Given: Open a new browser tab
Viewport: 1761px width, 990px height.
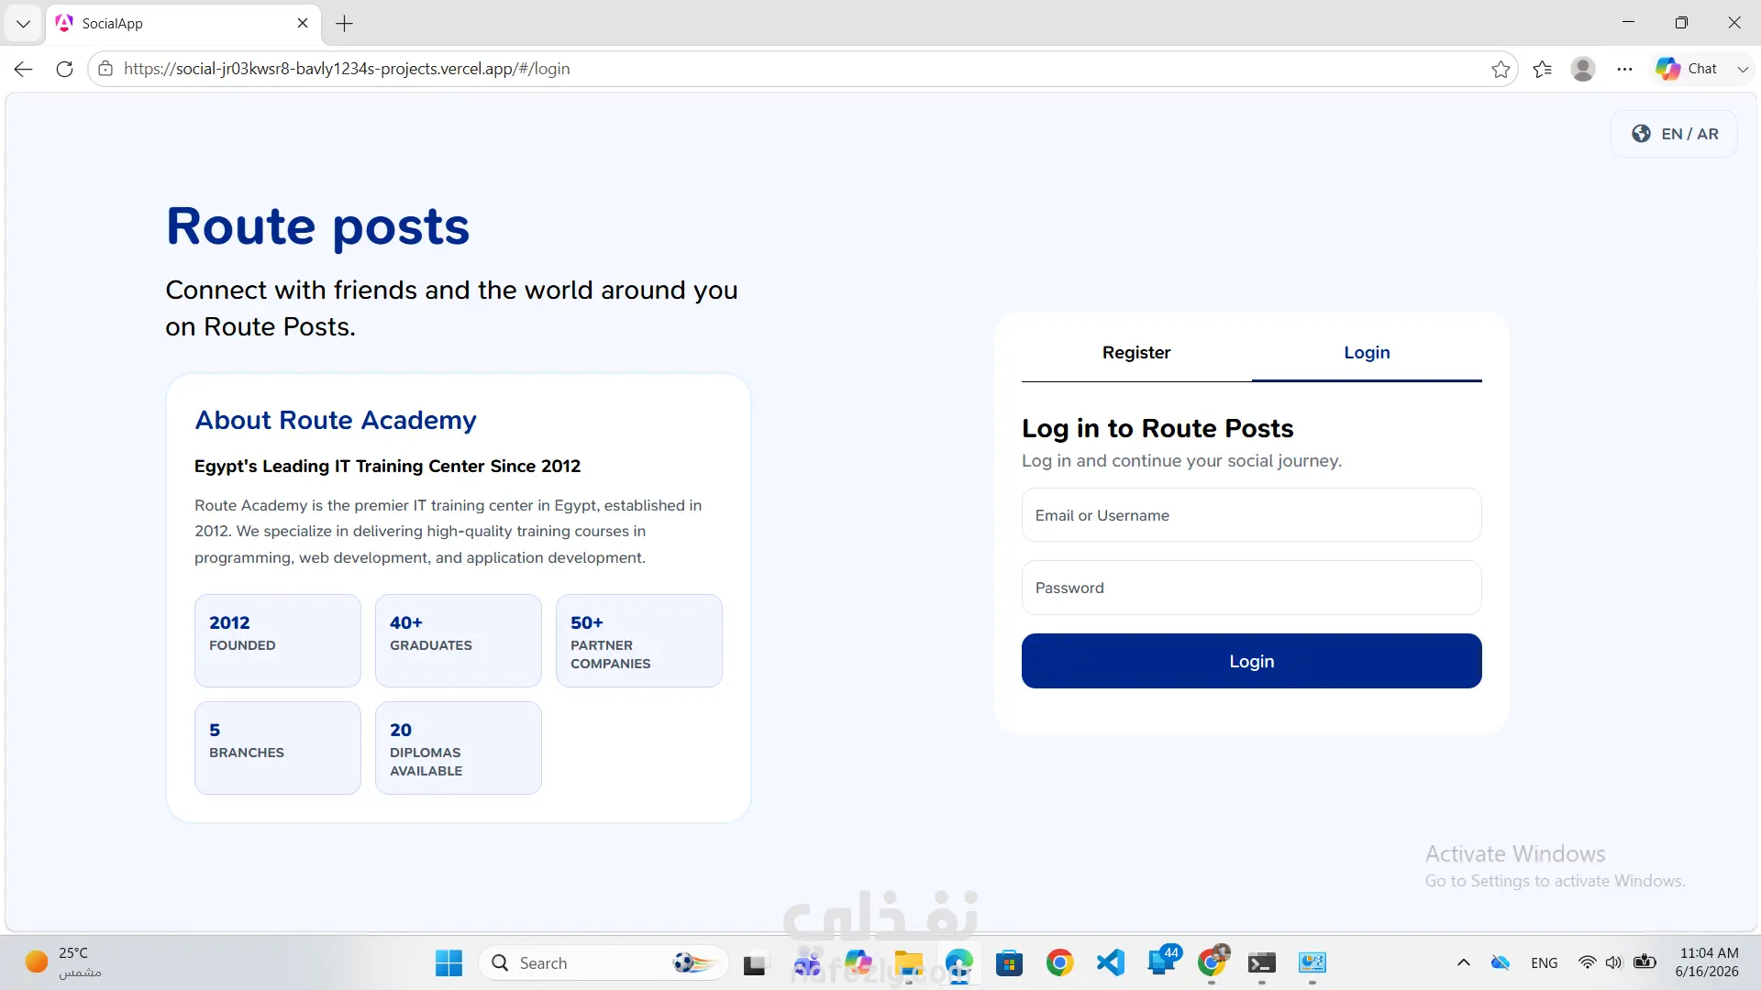Looking at the screenshot, I should (x=345, y=24).
